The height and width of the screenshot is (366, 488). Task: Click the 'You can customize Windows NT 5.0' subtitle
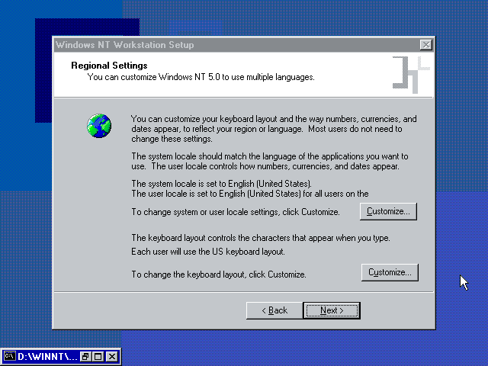click(201, 77)
